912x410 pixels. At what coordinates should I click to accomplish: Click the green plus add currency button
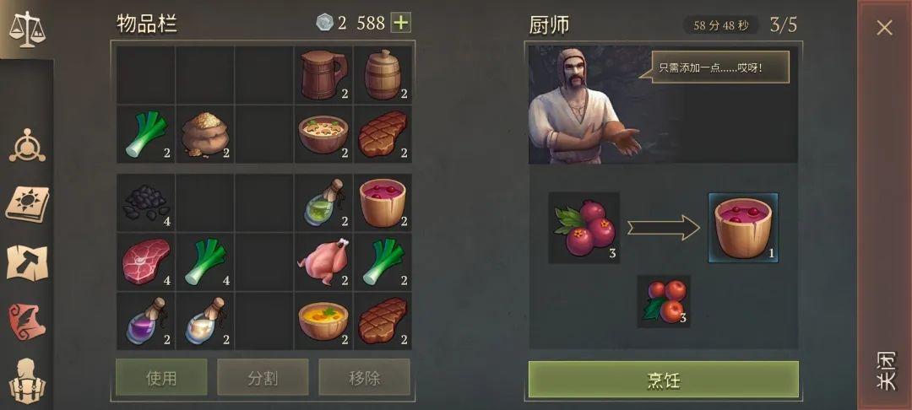(x=401, y=23)
